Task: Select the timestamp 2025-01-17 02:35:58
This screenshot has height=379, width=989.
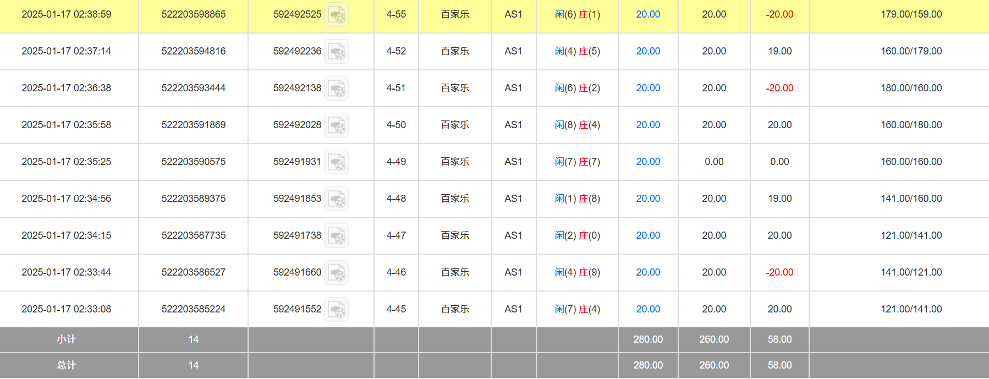Action: click(66, 125)
